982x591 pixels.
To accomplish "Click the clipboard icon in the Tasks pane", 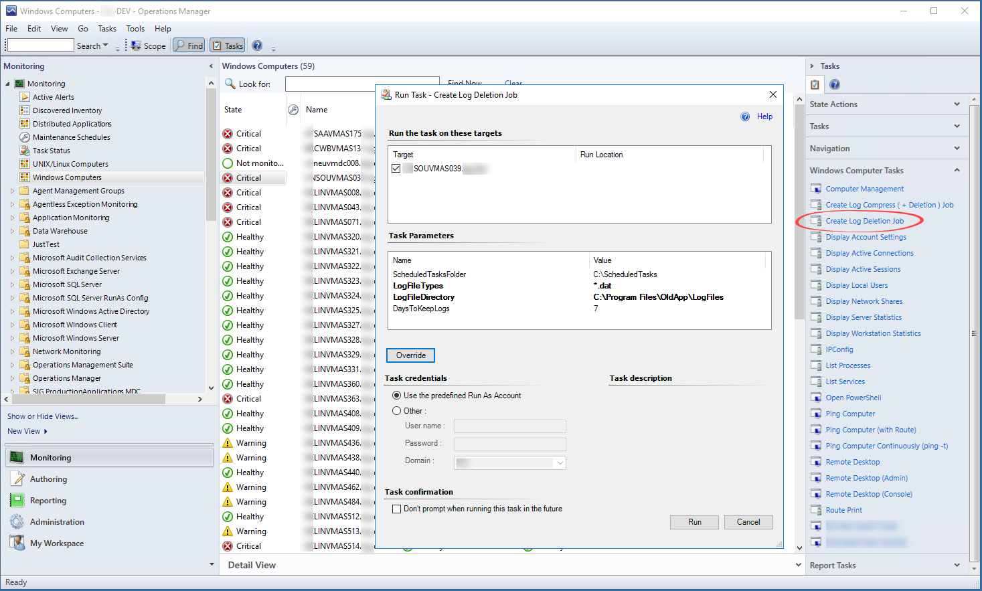I will click(815, 84).
